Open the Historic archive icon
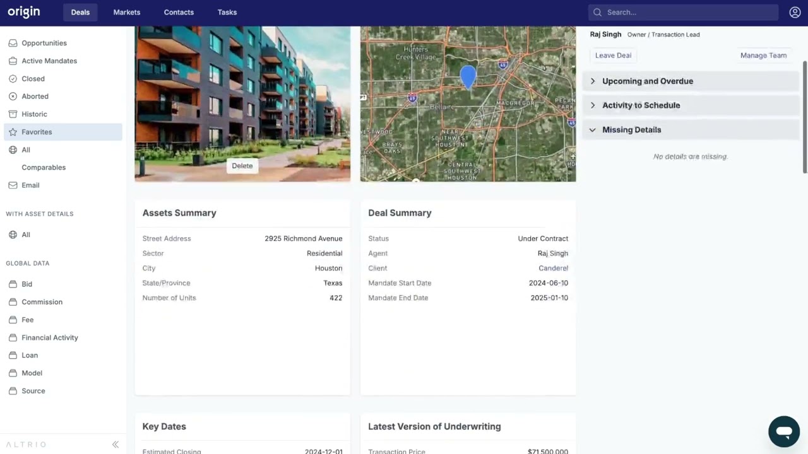Viewport: 808px width, 454px height. pos(13,114)
